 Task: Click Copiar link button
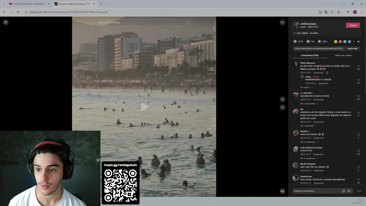click(x=352, y=49)
